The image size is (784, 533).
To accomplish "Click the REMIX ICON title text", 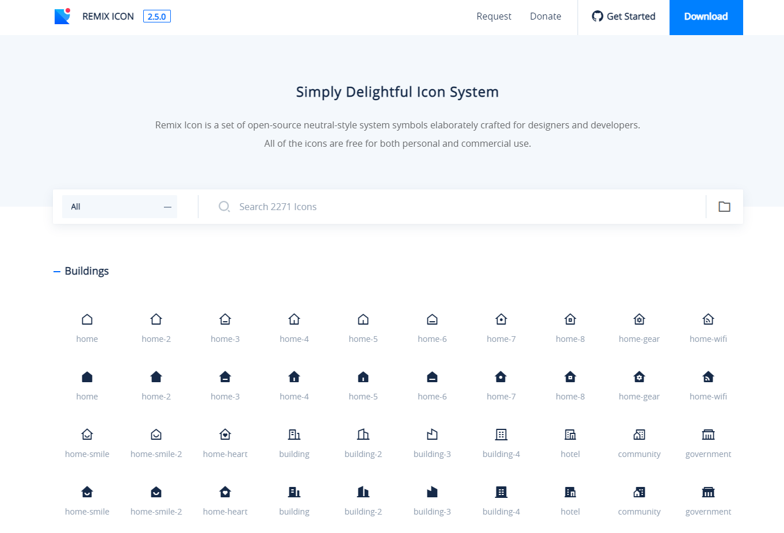I will tap(108, 17).
